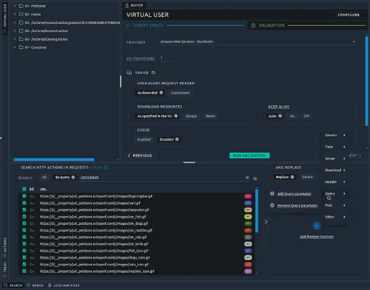The image size is (370, 290).
Task: Click the right chevron arrow beside results list
Action: [x=266, y=222]
